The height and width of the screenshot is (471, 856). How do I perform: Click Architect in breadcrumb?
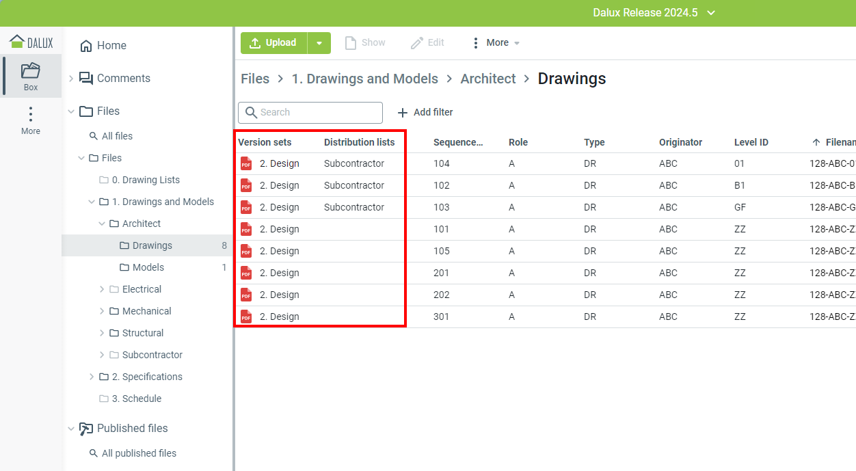click(488, 79)
